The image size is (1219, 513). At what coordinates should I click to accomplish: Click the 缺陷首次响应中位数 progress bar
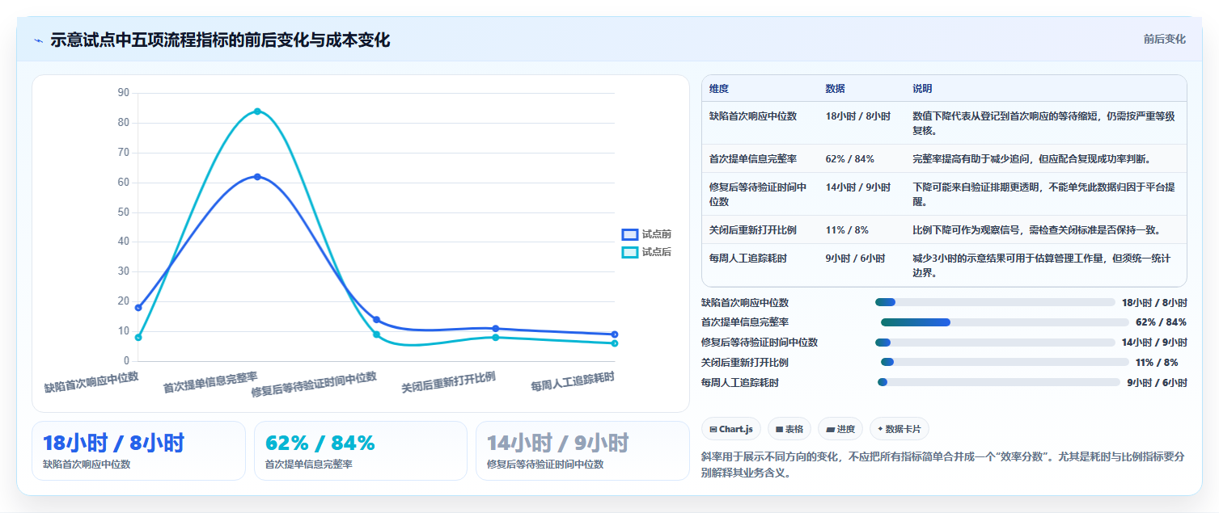click(x=995, y=302)
